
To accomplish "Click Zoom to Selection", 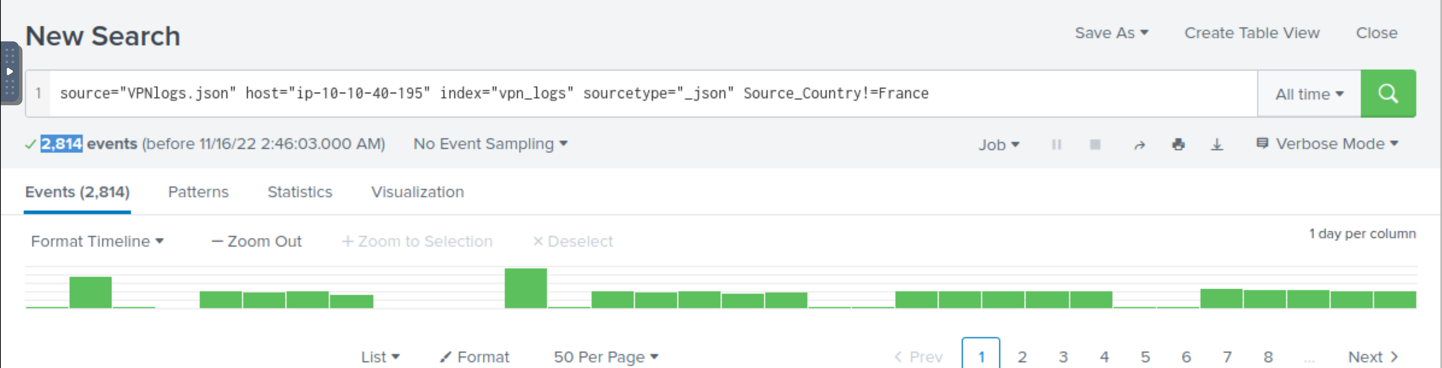I will (417, 241).
